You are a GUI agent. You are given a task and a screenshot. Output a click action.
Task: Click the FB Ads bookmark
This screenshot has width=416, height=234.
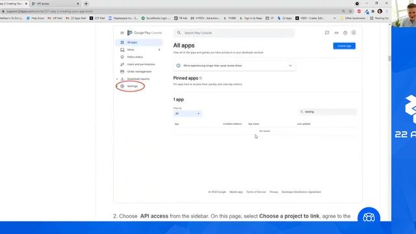[181, 18]
